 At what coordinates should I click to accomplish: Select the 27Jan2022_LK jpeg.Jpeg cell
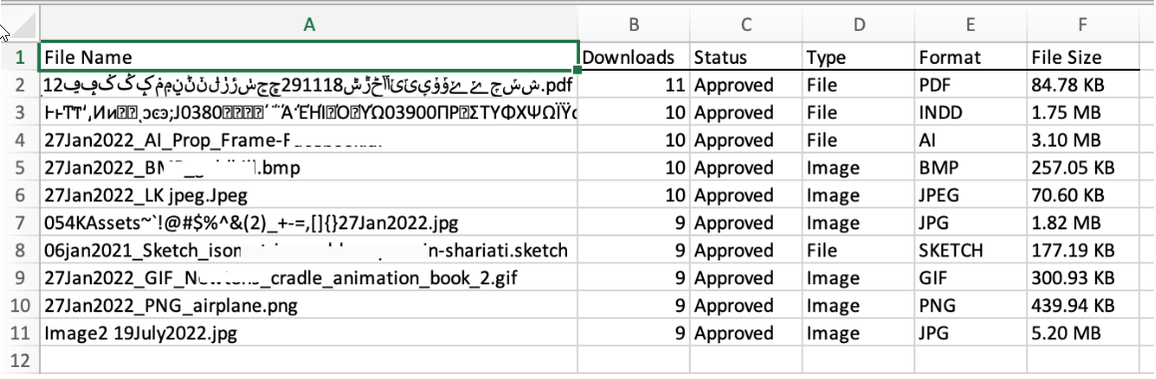coord(308,195)
